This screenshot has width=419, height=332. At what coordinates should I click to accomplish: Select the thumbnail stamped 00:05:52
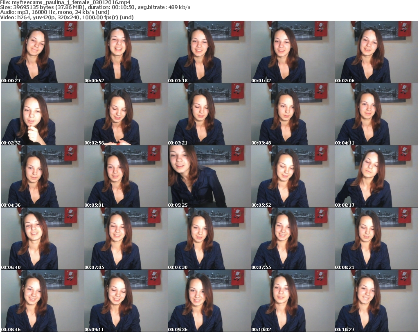tap(293, 176)
